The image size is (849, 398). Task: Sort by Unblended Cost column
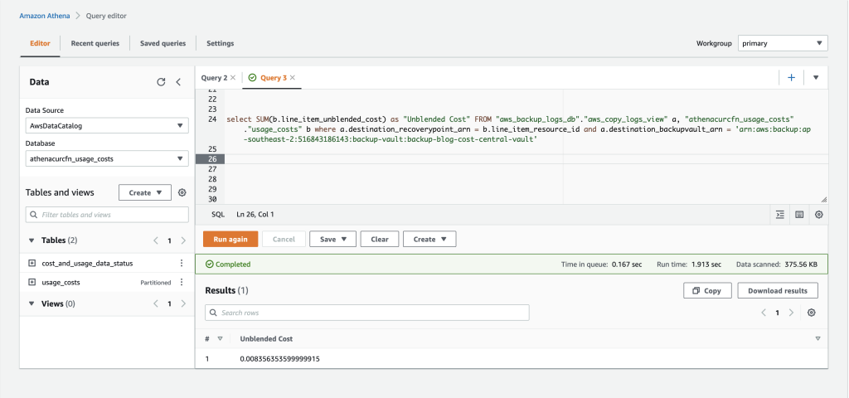click(817, 339)
